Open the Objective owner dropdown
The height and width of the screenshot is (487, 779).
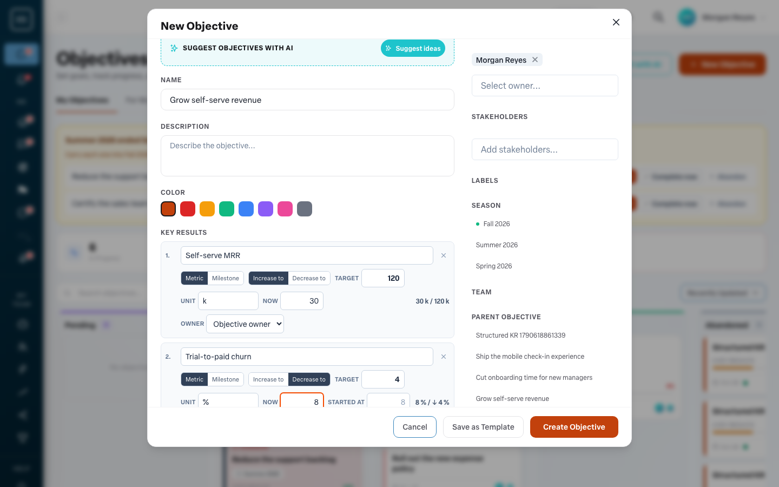coord(245,324)
